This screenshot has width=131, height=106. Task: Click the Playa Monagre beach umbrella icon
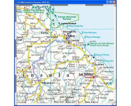click(x=82, y=33)
